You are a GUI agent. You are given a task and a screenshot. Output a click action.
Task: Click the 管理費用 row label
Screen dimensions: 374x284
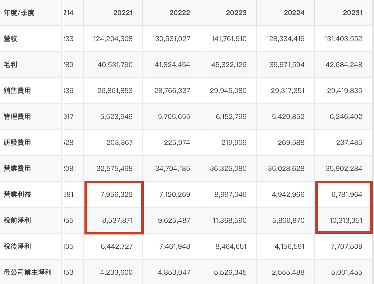pyautogui.click(x=17, y=117)
